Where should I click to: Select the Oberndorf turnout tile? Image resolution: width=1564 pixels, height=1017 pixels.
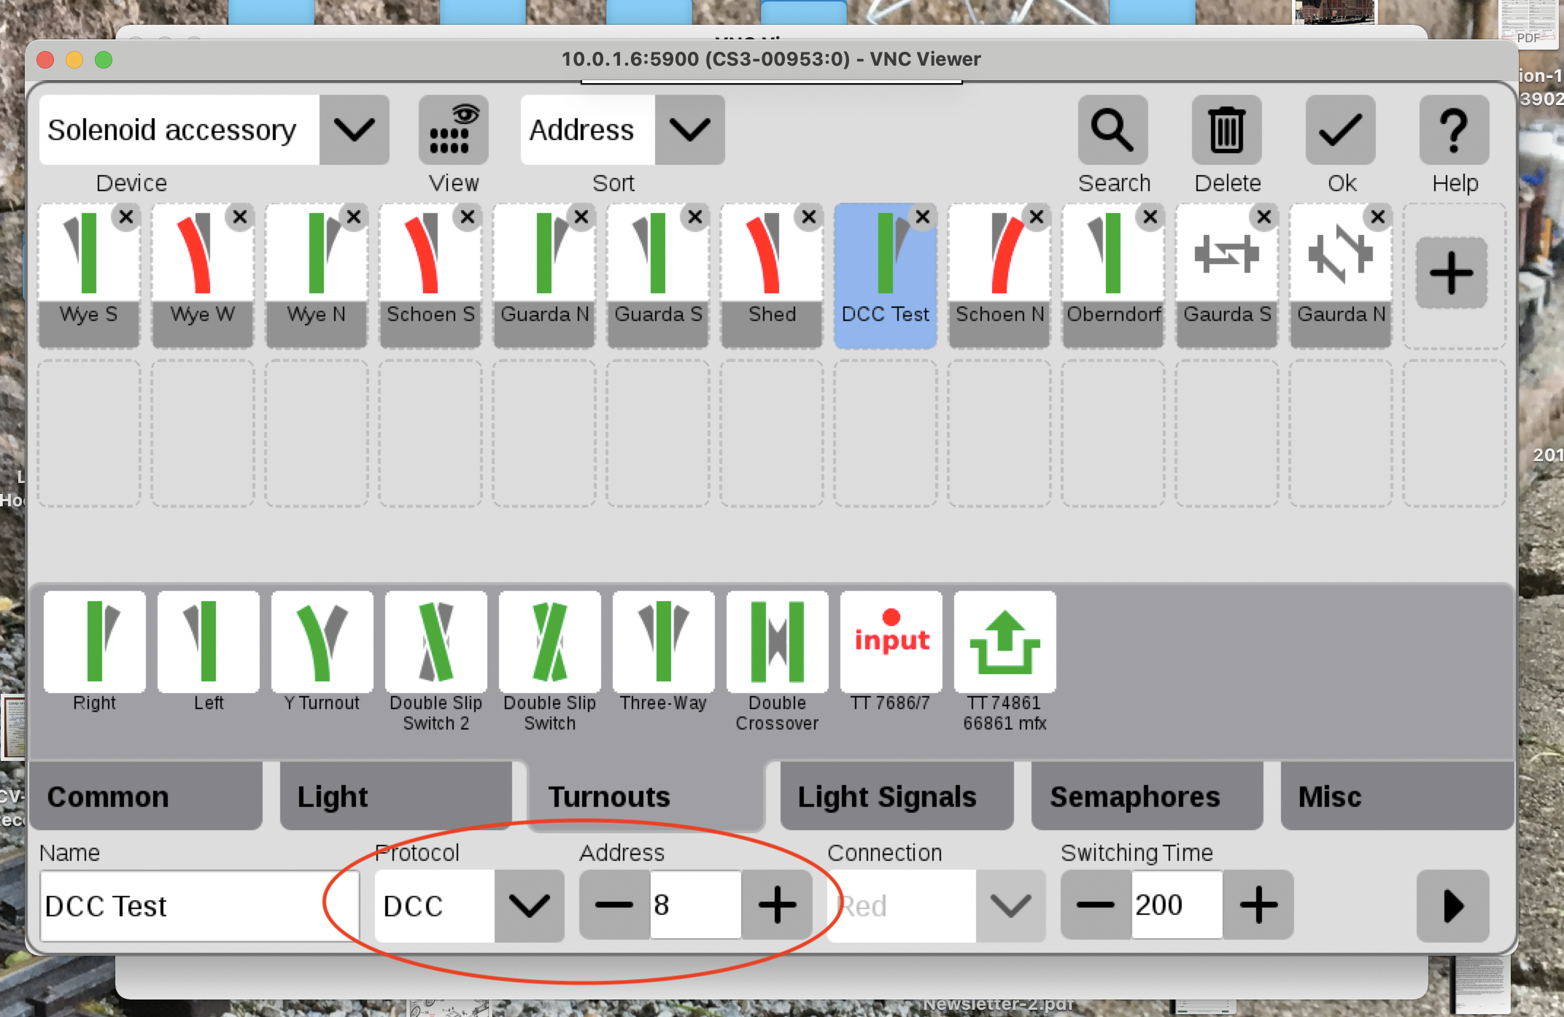1113,275
